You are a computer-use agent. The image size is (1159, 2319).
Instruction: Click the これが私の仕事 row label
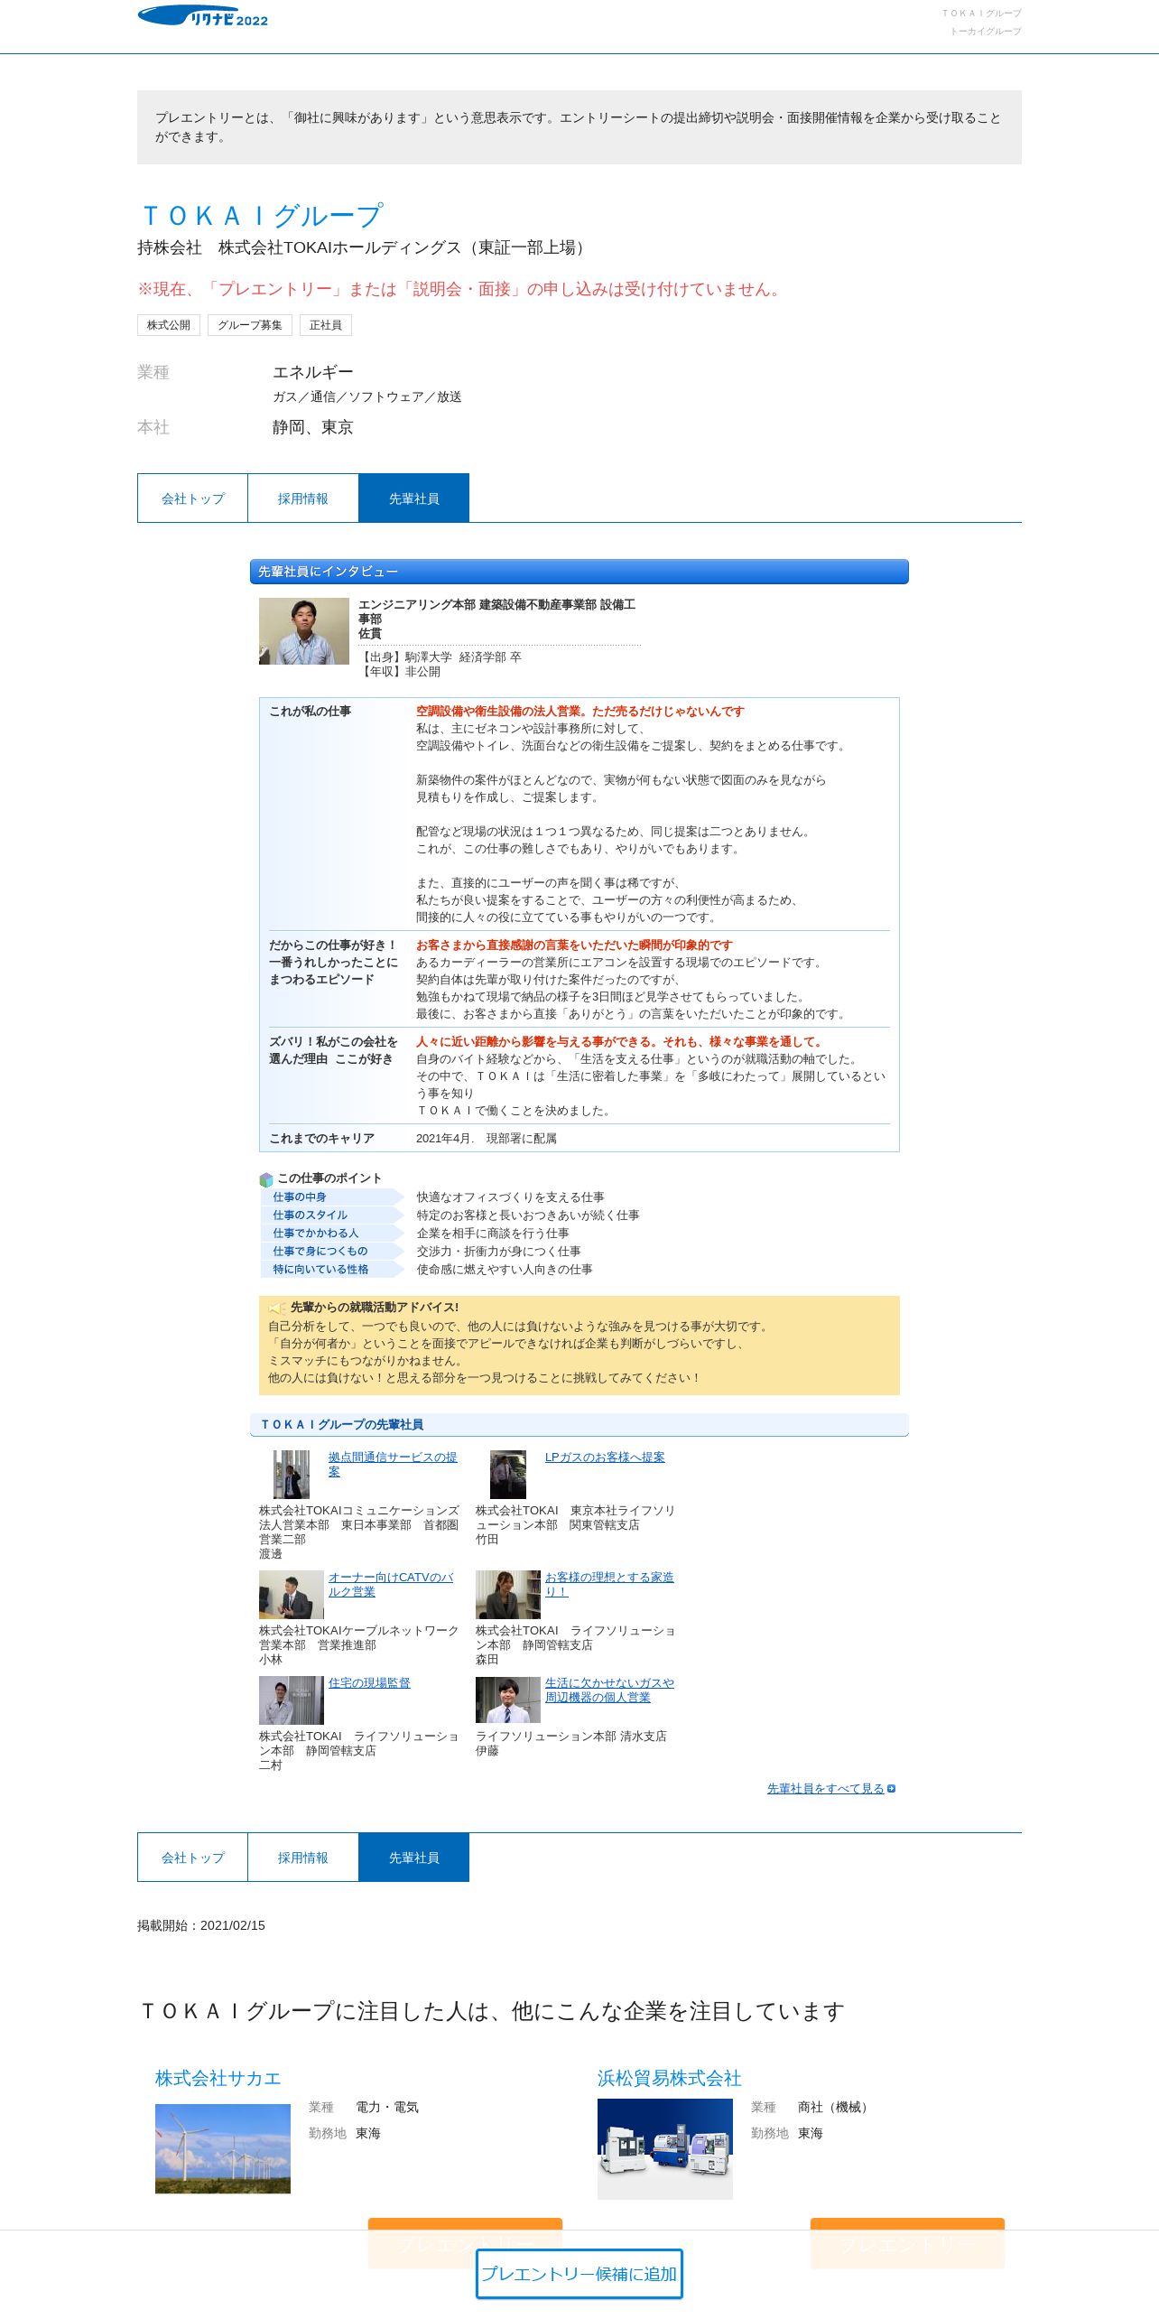(310, 712)
